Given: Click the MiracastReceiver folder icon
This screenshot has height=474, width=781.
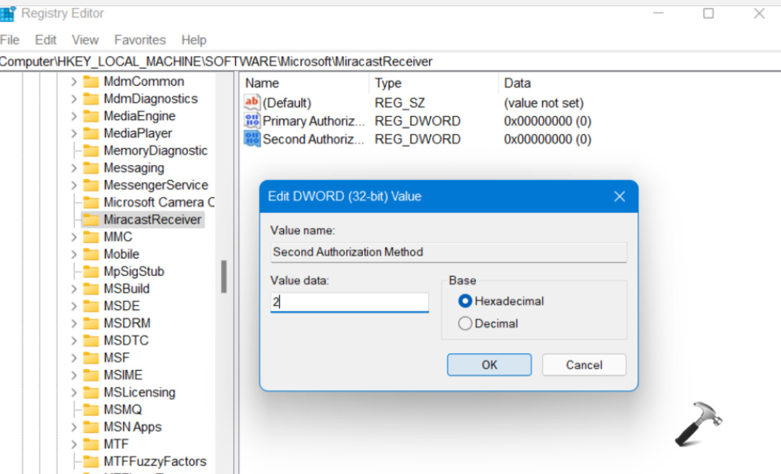Looking at the screenshot, I should click(x=92, y=219).
